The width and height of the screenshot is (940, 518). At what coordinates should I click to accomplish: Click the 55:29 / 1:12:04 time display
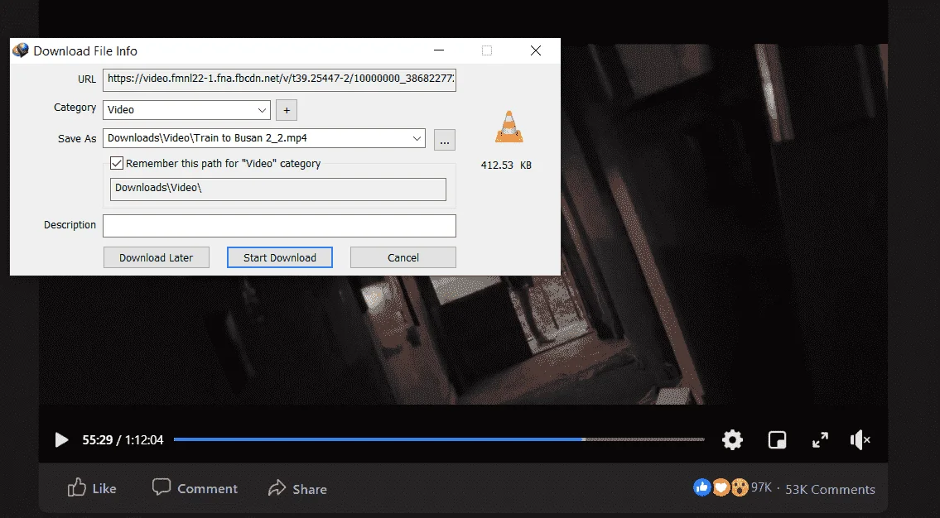point(123,440)
